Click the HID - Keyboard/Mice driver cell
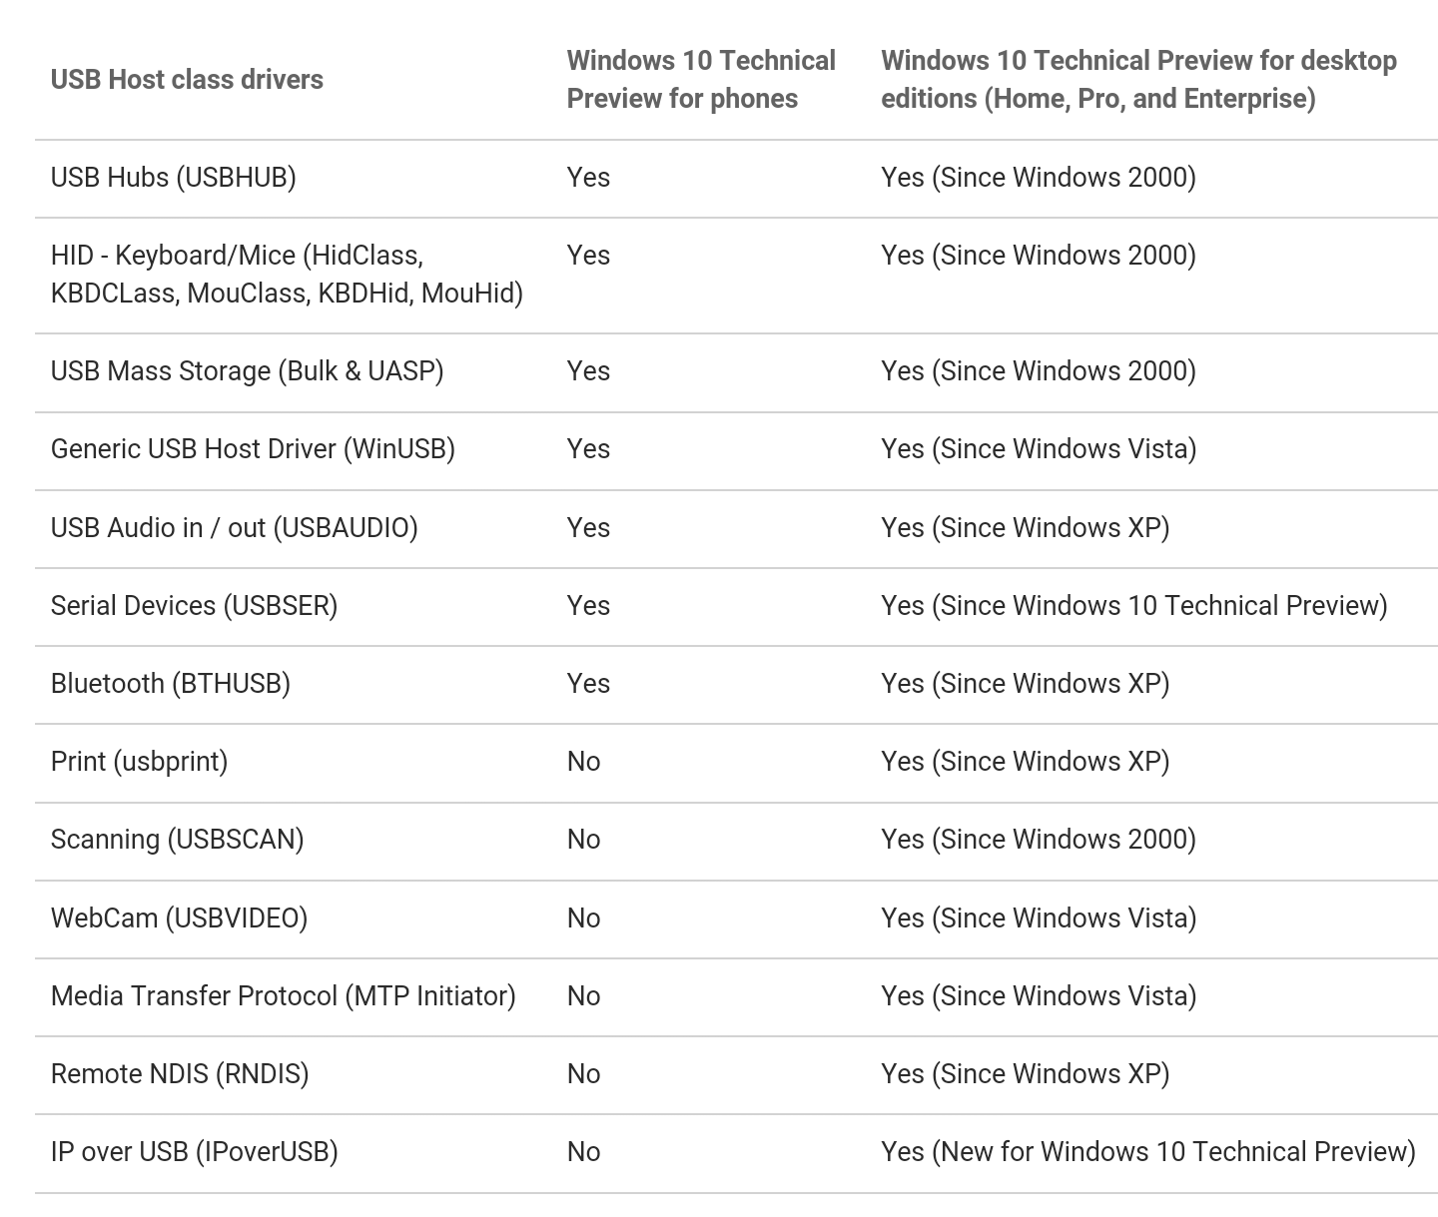This screenshot has height=1217, width=1438. coord(287,275)
